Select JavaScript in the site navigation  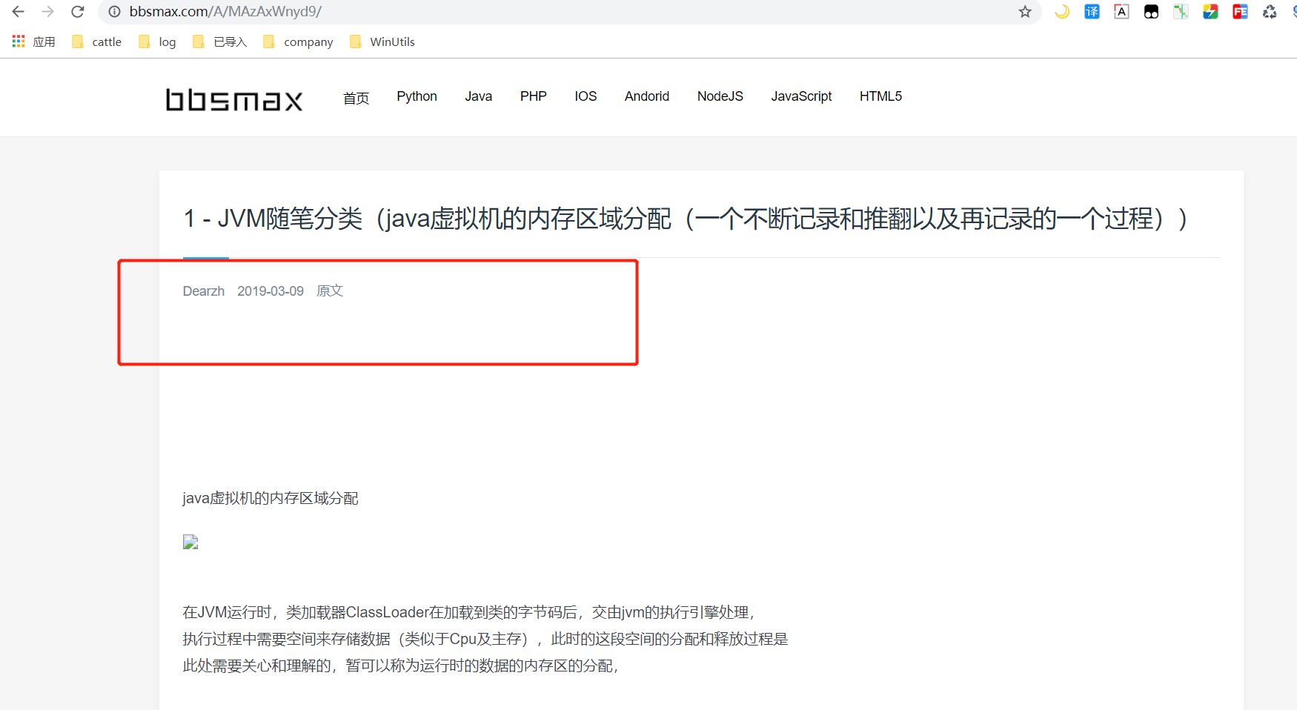point(801,96)
